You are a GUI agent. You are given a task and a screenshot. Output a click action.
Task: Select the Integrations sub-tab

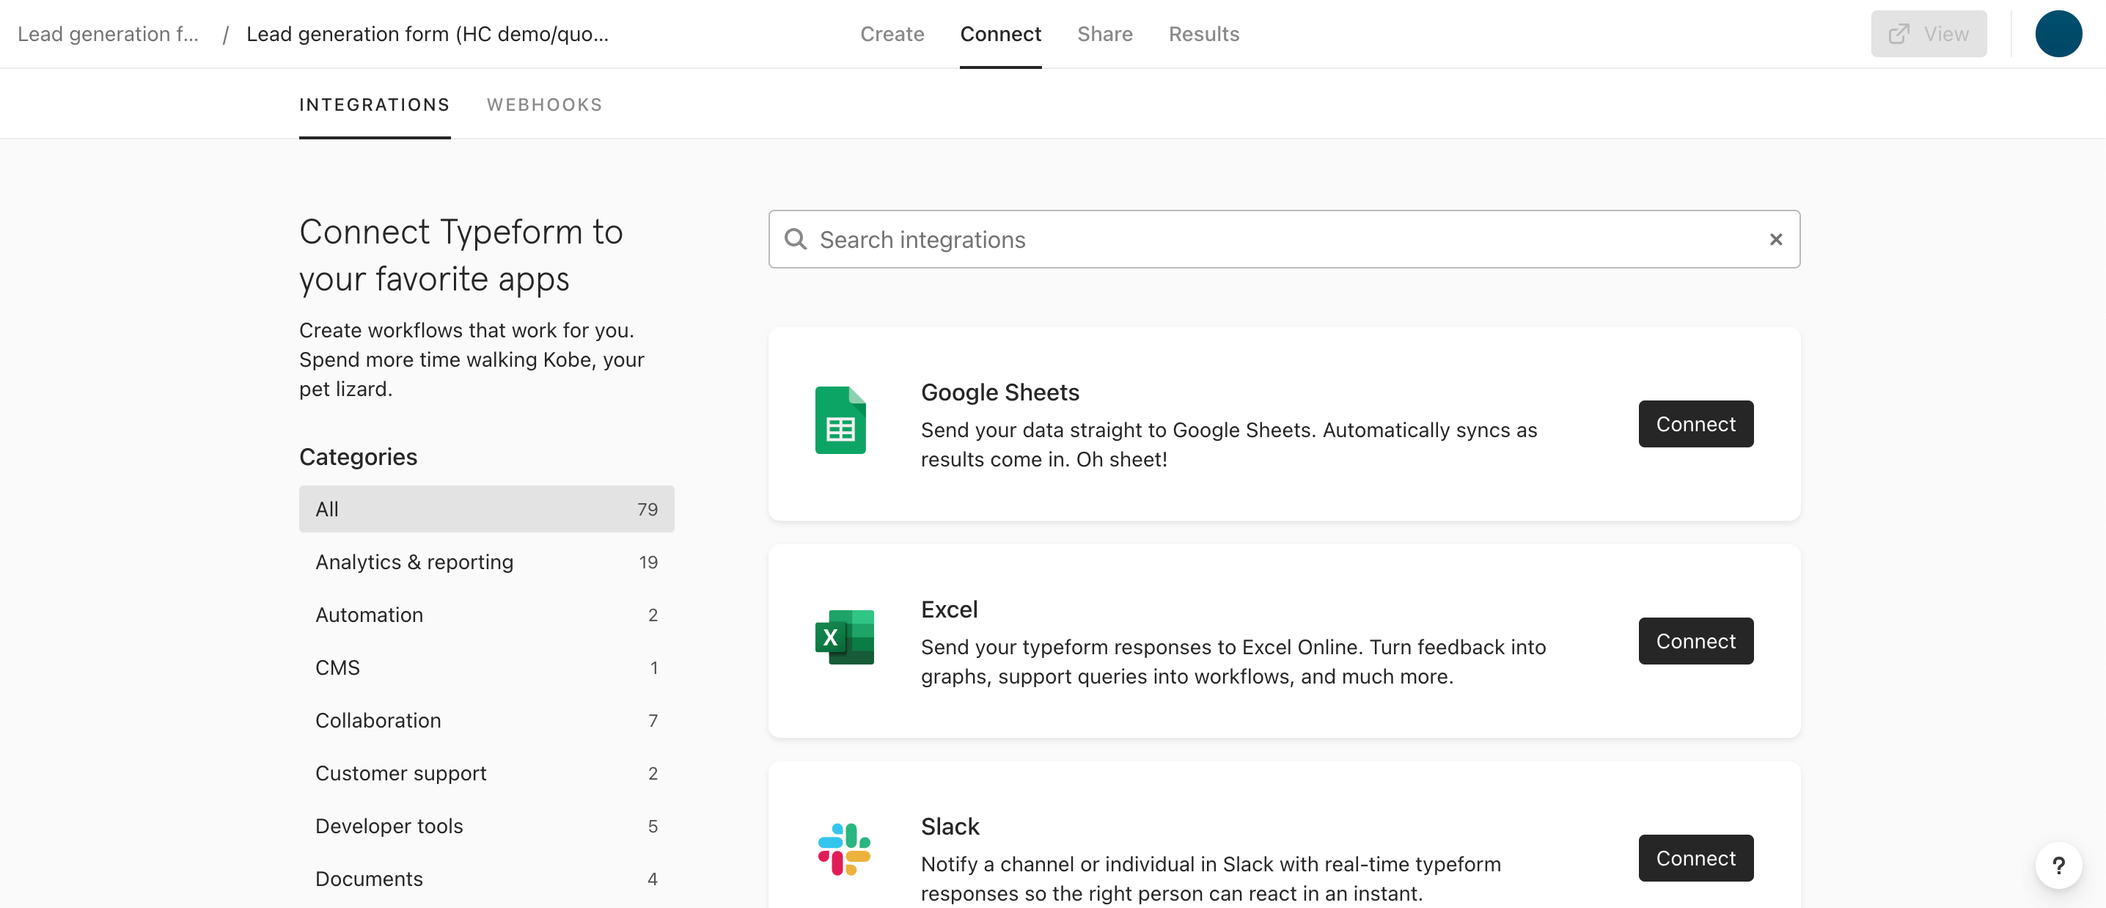[375, 105]
